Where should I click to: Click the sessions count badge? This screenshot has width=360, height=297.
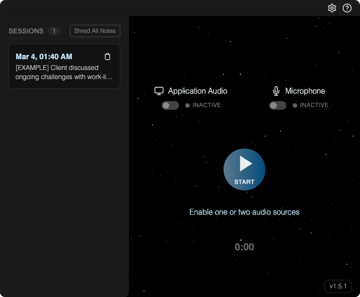pyautogui.click(x=54, y=31)
